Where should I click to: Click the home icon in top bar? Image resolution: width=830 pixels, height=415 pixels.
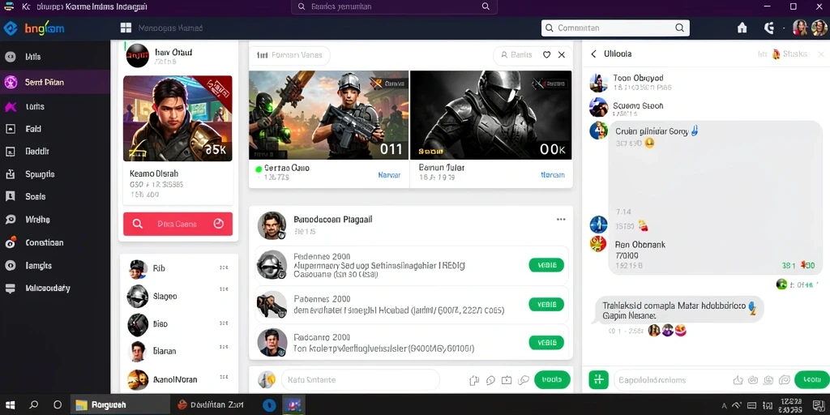pyautogui.click(x=742, y=28)
